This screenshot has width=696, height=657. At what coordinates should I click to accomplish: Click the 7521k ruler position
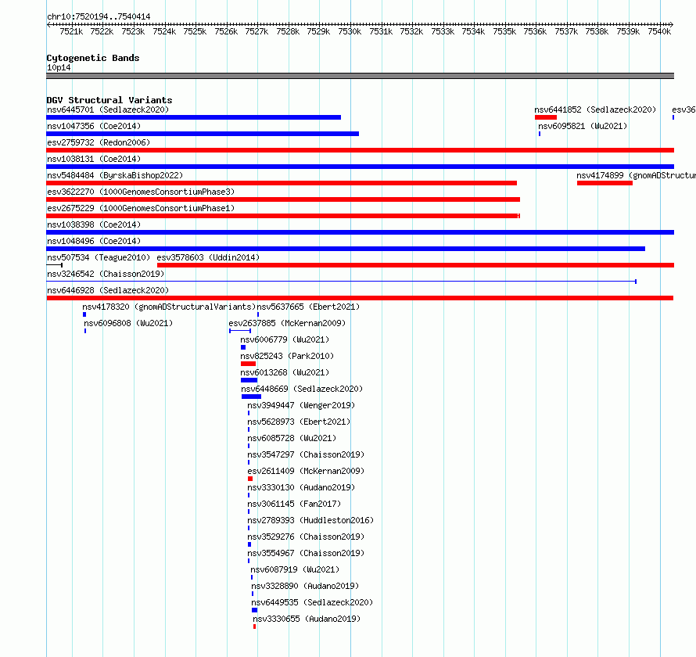(x=71, y=31)
